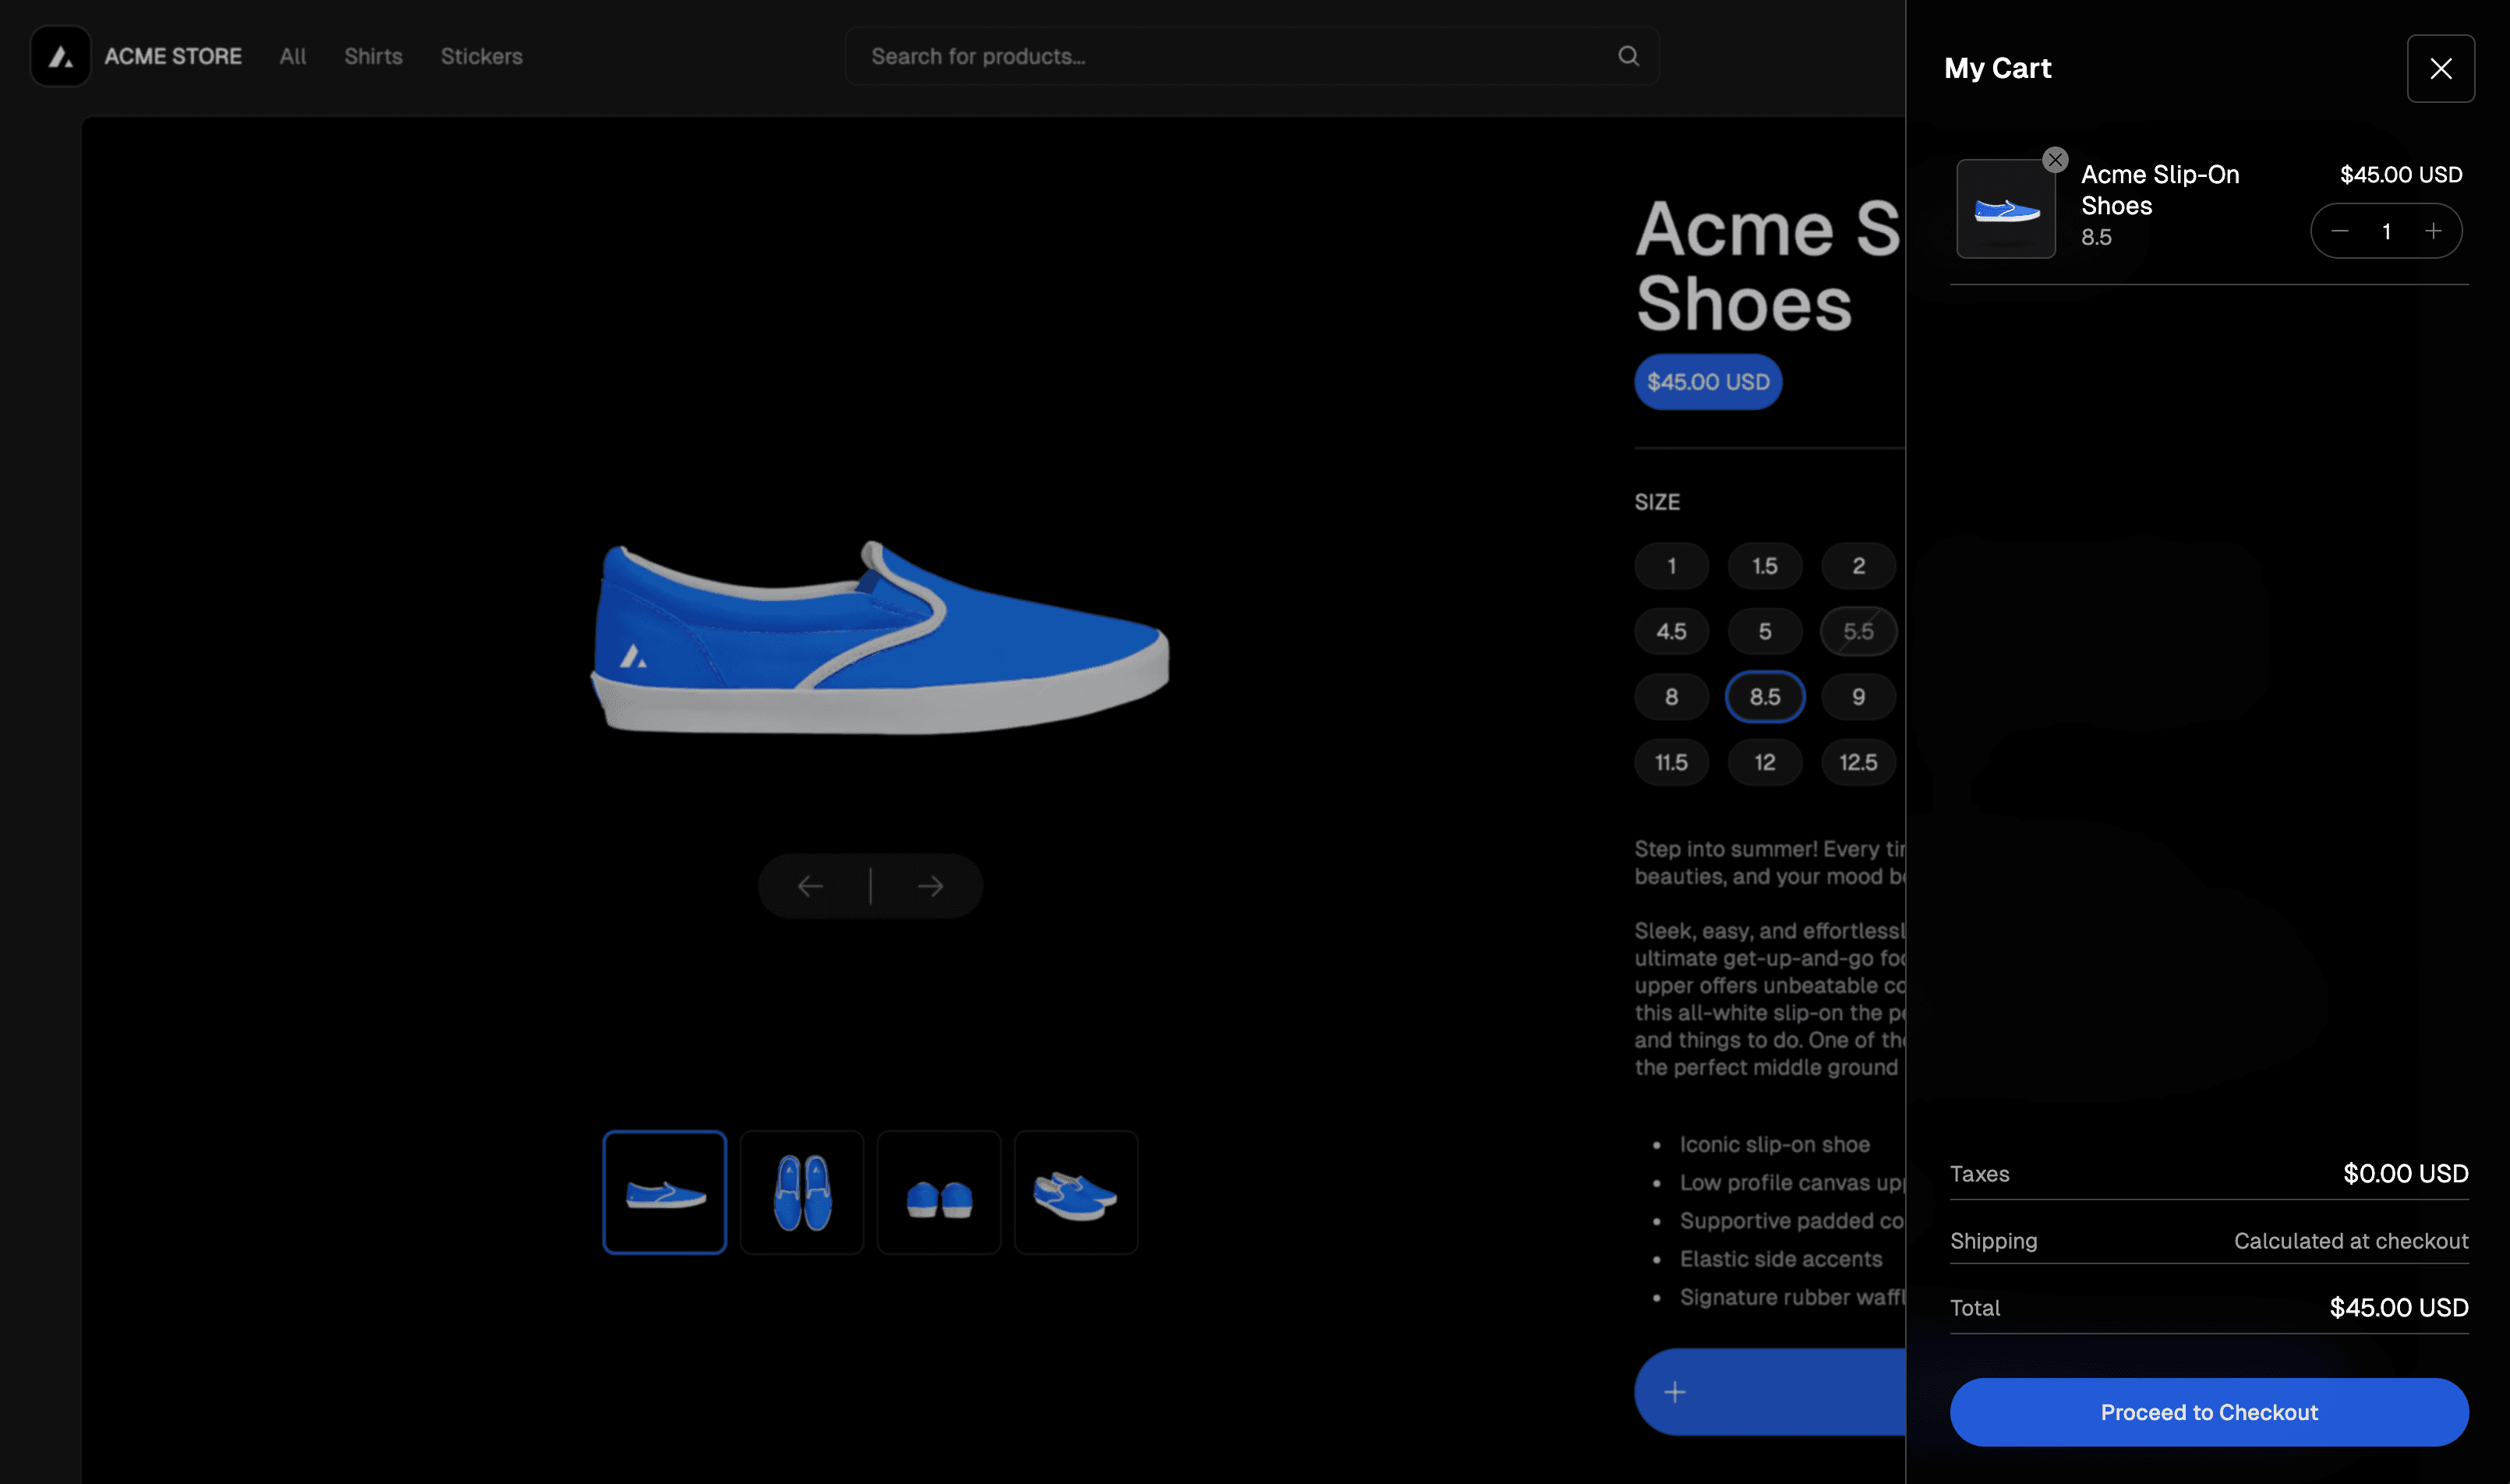Viewport: 2510px width, 1484px height.
Task: Open the Shirts category tab
Action: tap(373, 55)
